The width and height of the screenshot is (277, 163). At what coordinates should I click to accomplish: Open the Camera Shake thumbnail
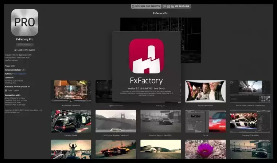click(x=71, y=121)
